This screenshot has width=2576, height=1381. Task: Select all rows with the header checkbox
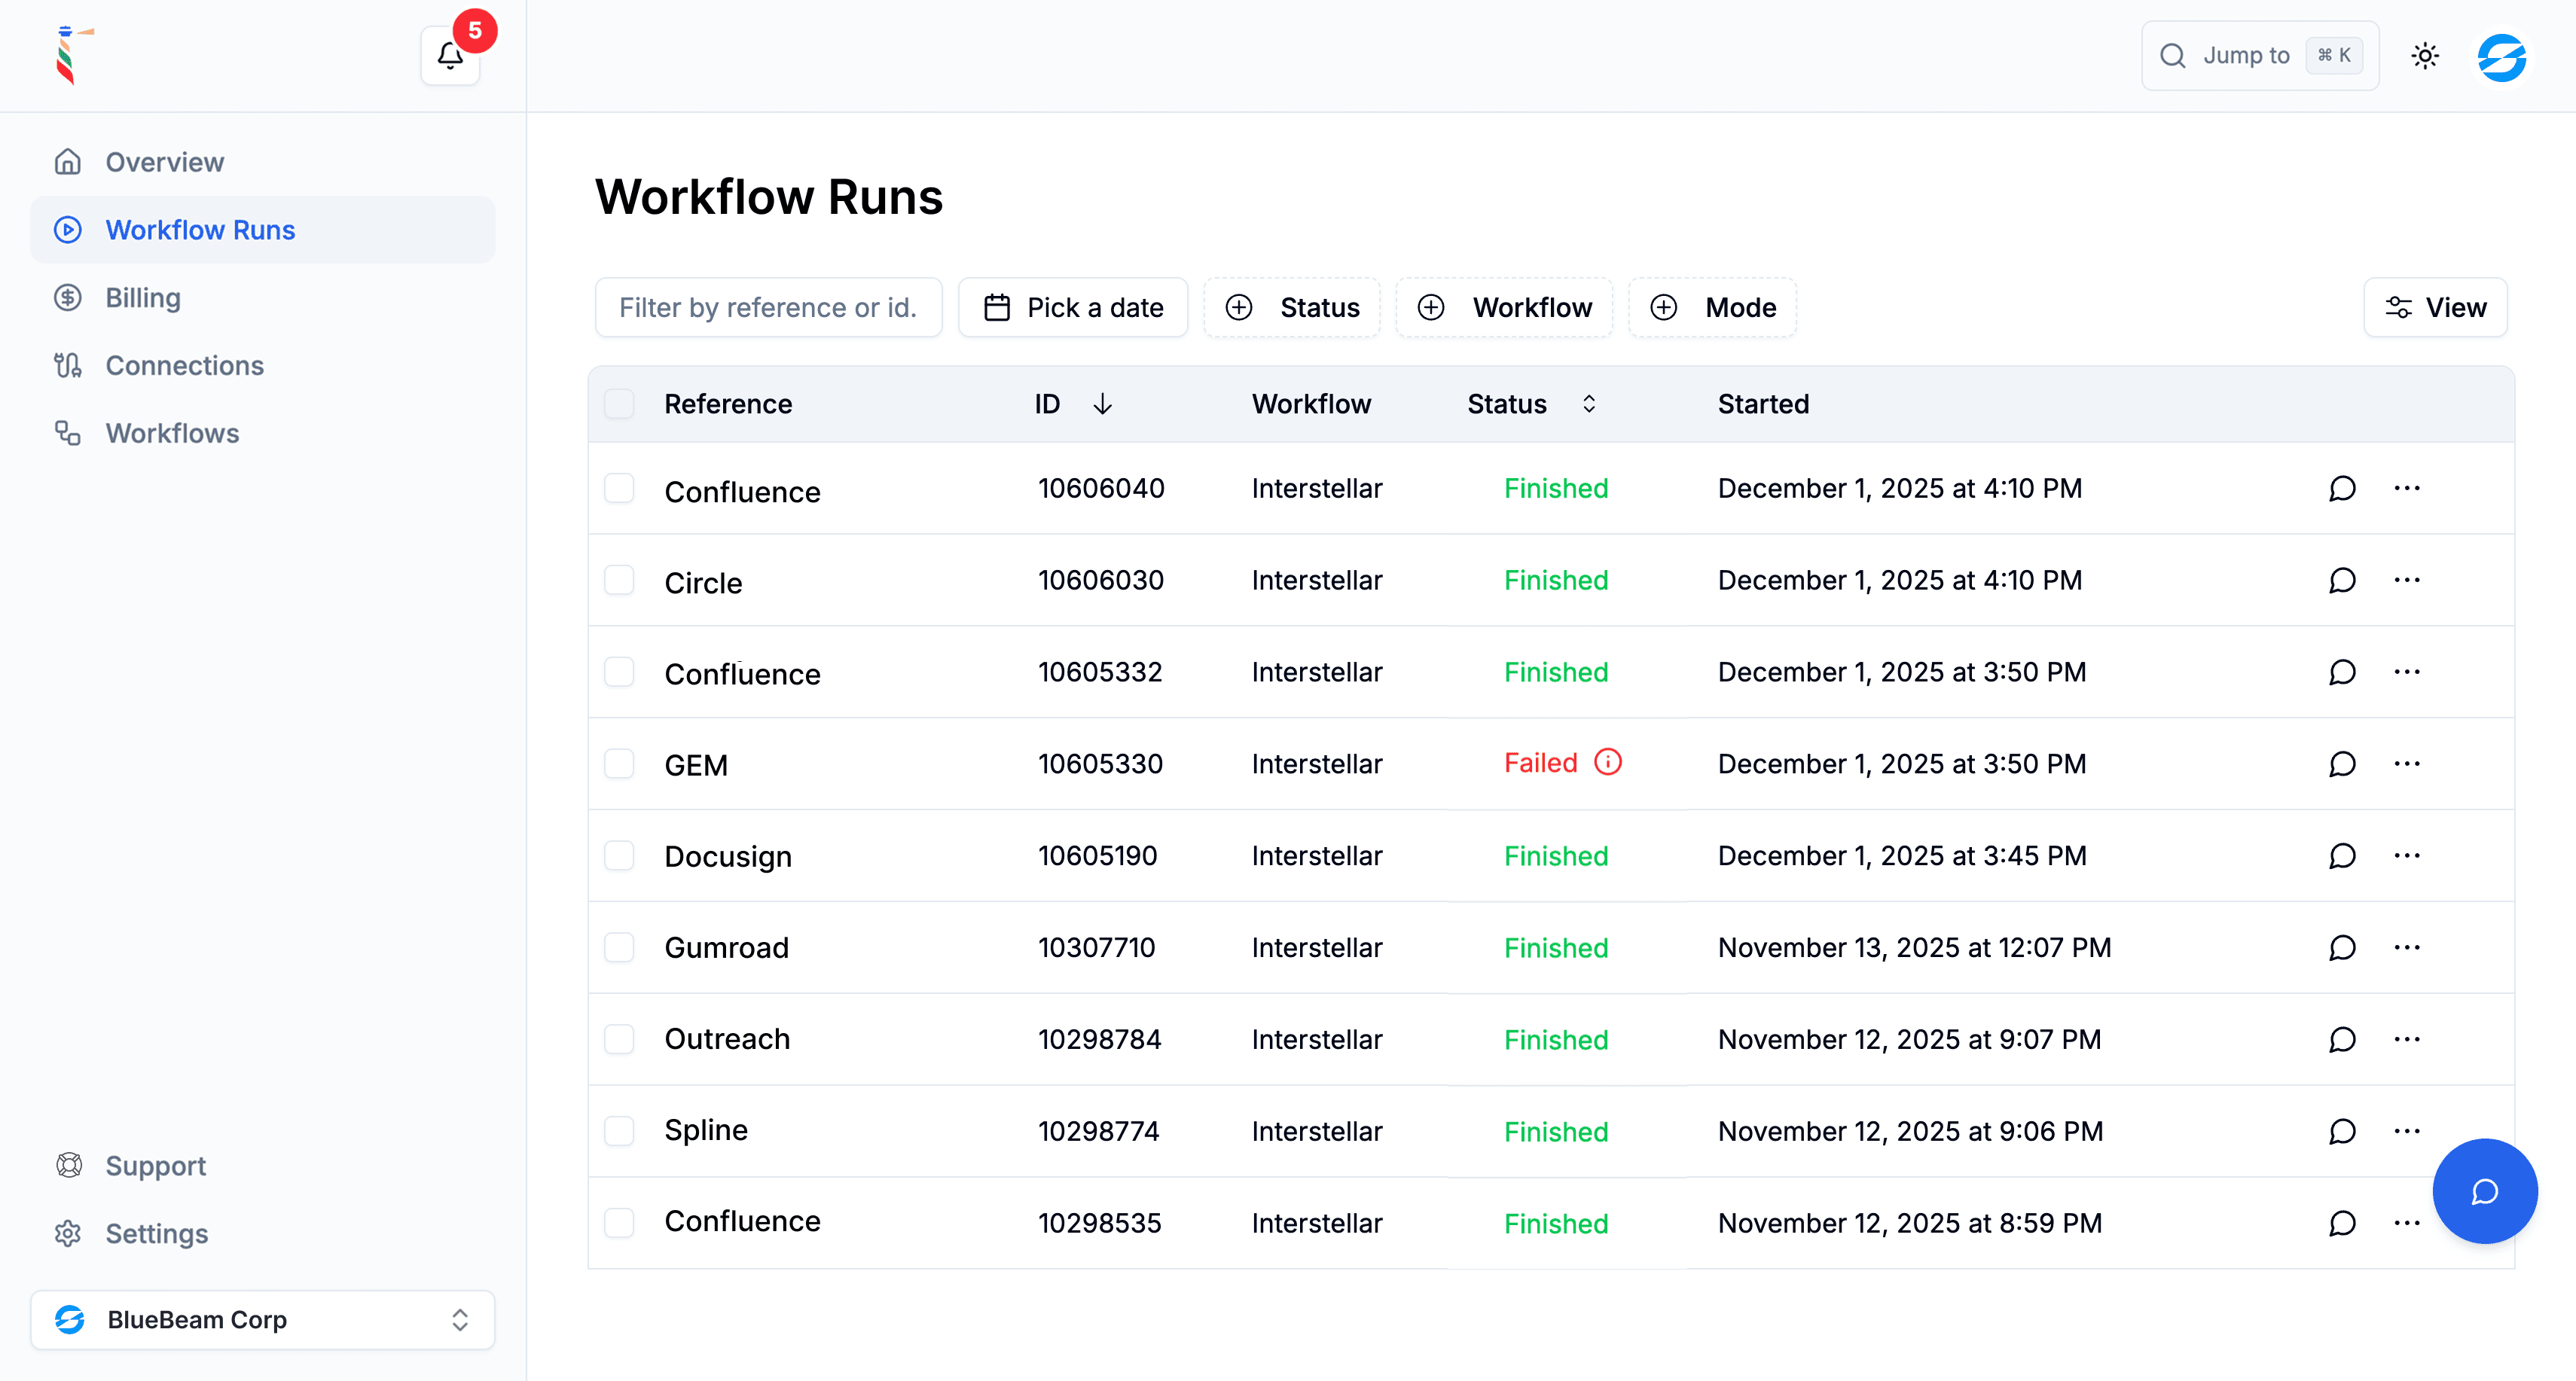(x=620, y=403)
